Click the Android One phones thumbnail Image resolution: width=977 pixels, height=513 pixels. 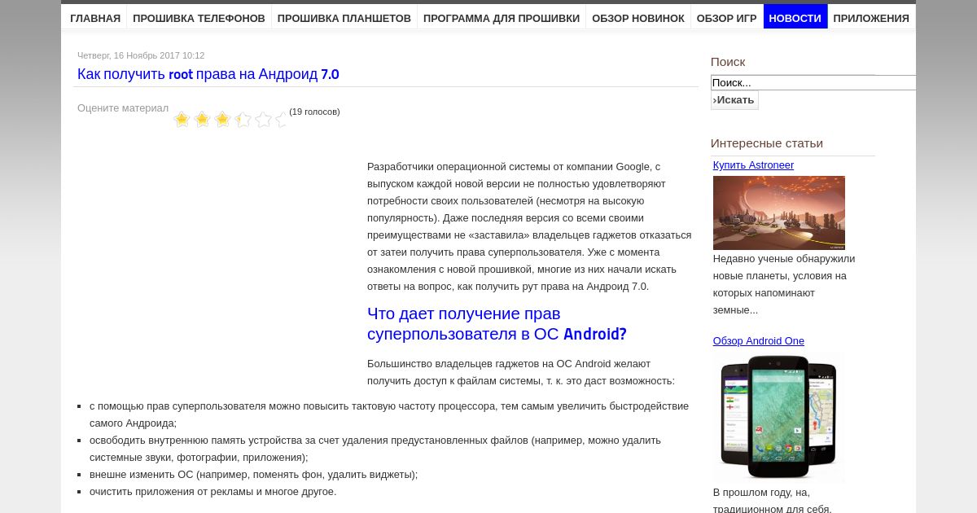pos(779,417)
